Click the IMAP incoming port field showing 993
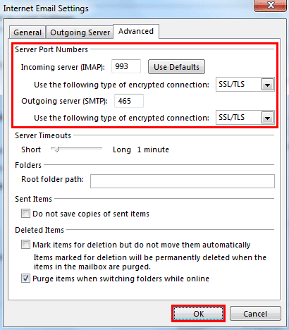The height and width of the screenshot is (330, 289). 126,66
